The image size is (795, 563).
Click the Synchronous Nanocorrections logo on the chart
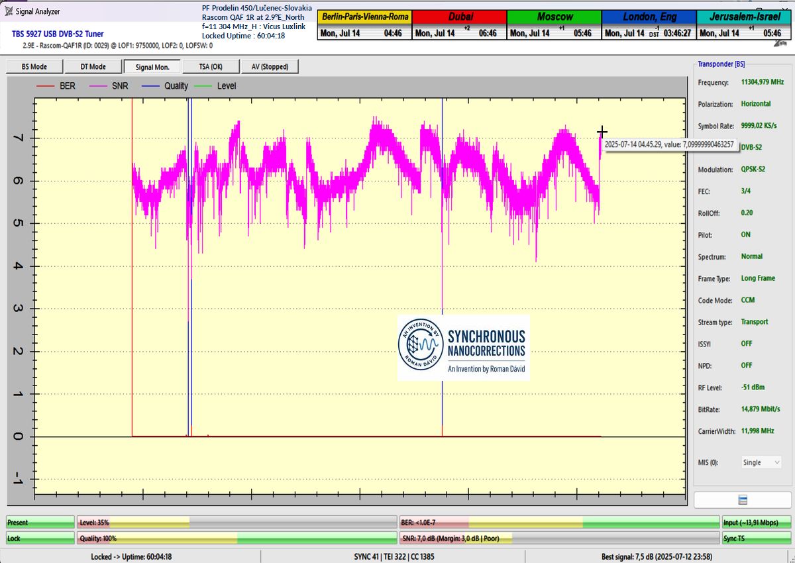[x=463, y=348]
